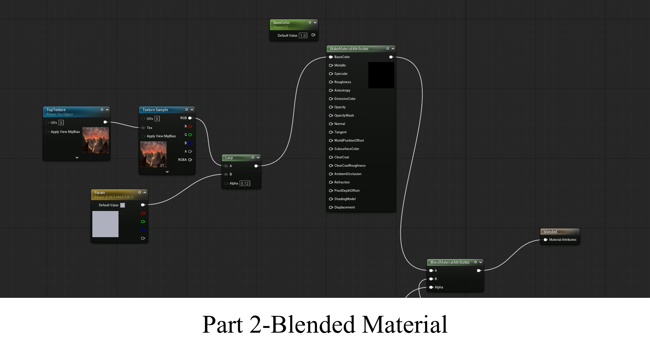Toggle the preview dot on the TopTexture node header

(102, 110)
